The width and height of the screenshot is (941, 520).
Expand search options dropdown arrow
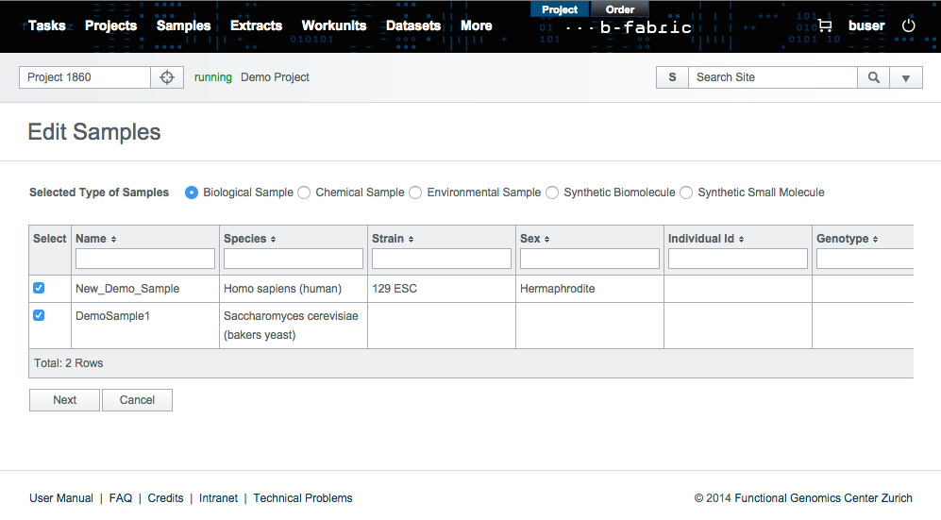tap(906, 77)
